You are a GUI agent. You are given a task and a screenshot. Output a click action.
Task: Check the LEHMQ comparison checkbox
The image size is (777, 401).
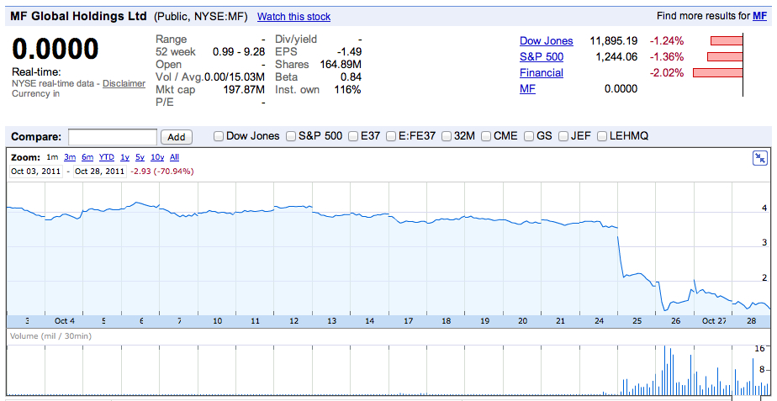tap(601, 136)
